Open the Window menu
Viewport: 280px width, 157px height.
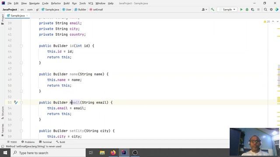pyautogui.click(x=100, y=3)
